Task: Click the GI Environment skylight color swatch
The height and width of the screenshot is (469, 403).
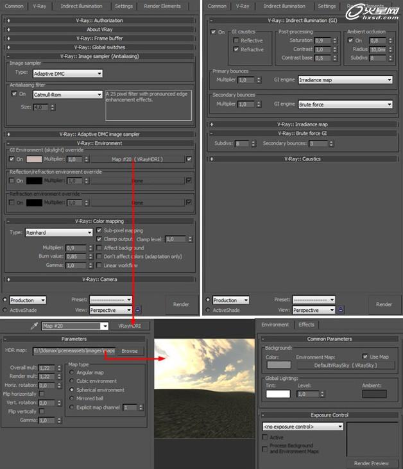Action: click(34, 159)
